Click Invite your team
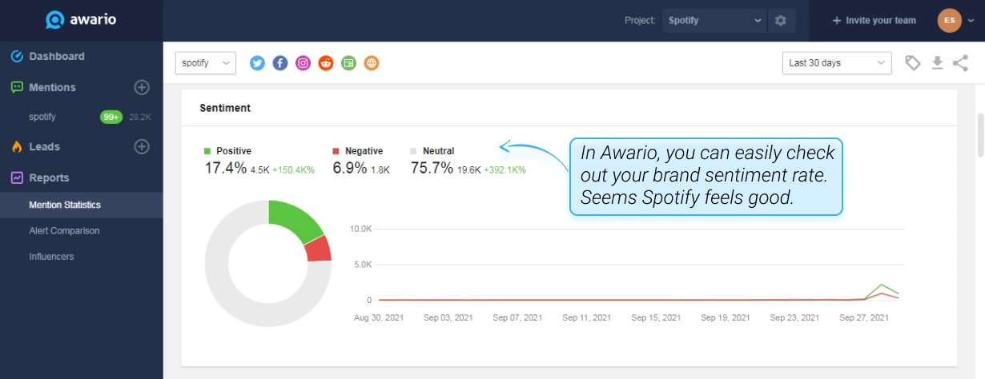 [x=874, y=21]
